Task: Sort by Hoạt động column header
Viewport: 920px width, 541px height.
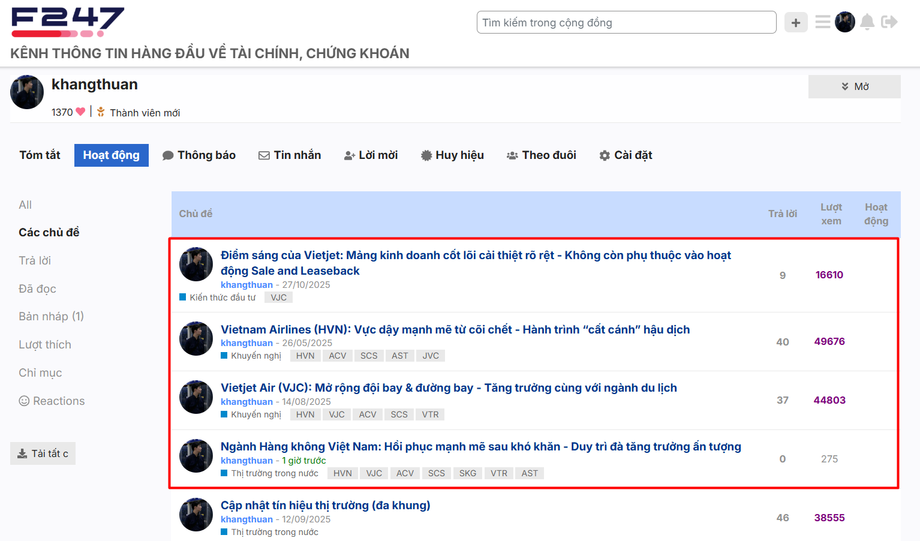Action: tap(876, 214)
